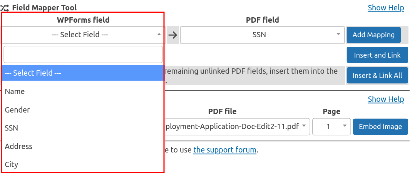Viewport: 410px width, 174px height.
Task: Open the support forum link
Action: point(225,150)
